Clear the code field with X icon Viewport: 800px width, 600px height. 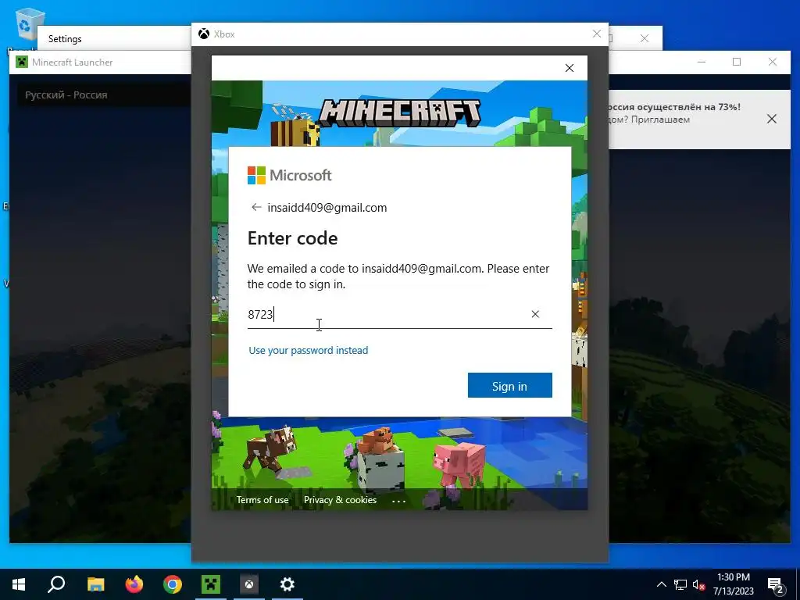point(535,314)
